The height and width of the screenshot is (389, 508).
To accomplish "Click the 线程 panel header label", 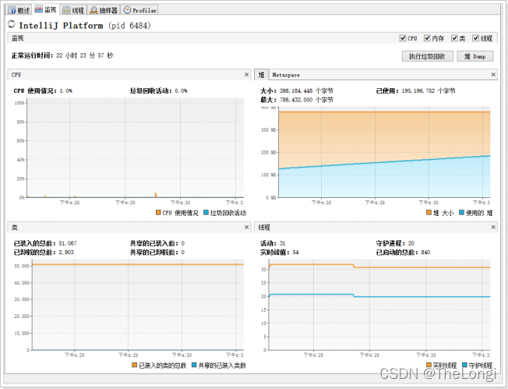I will pos(264,228).
